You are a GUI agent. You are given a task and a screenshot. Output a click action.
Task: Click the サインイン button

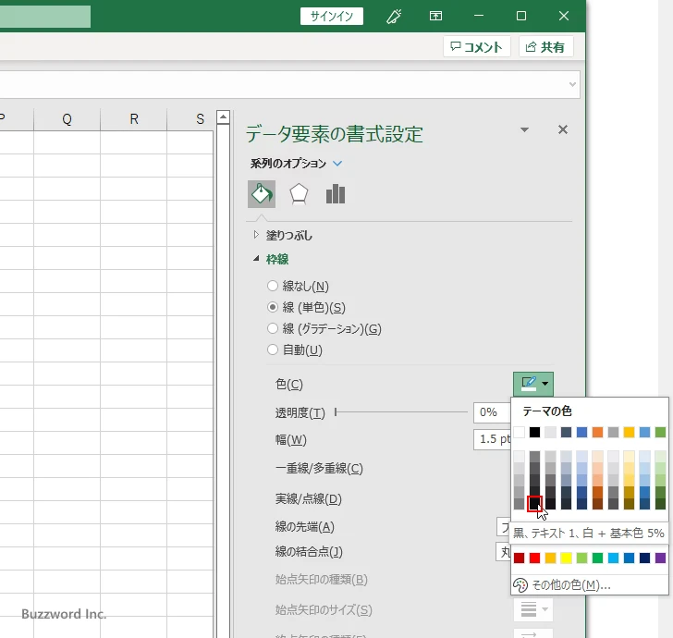332,16
